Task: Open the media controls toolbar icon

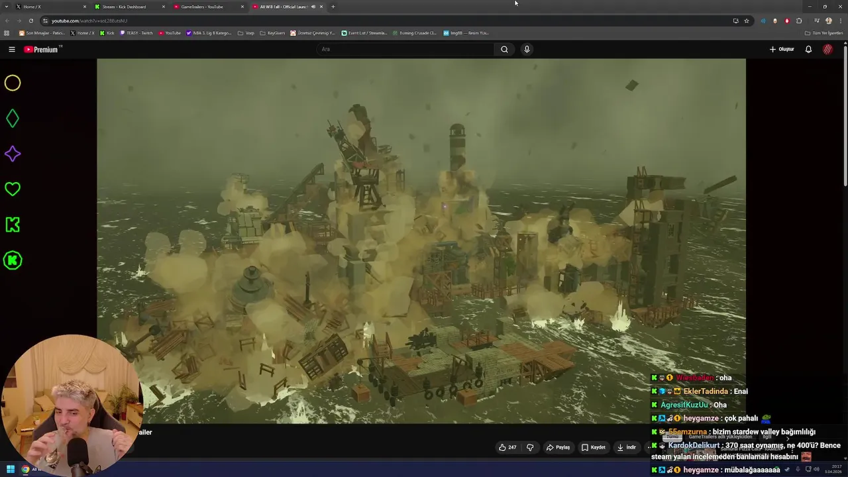Action: (817, 21)
